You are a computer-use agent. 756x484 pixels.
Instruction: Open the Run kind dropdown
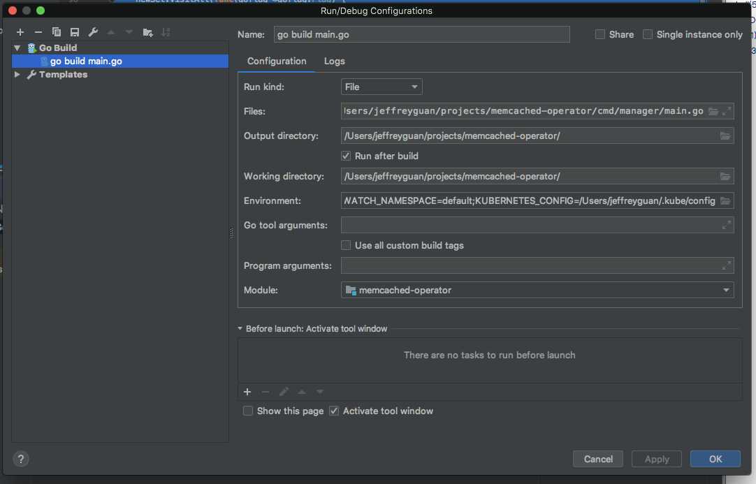pos(381,87)
